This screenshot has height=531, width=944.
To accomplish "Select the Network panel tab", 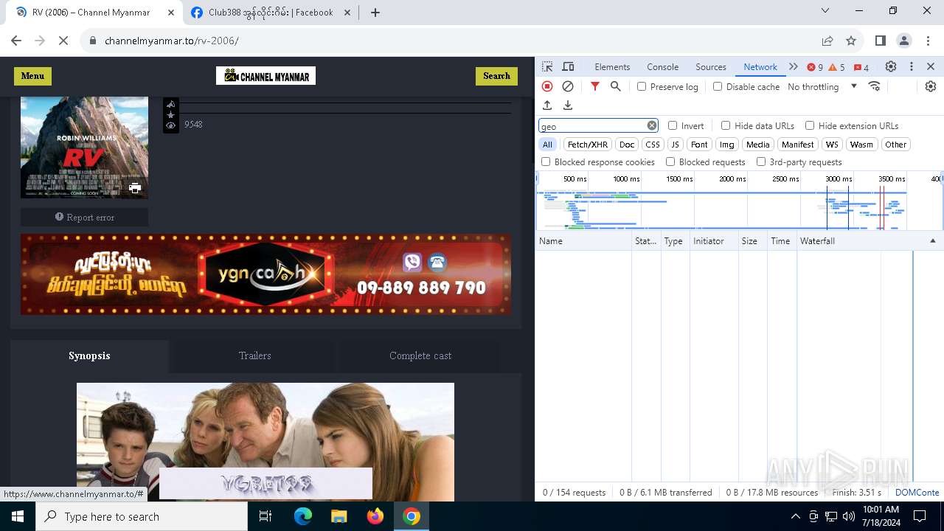I will tap(760, 66).
